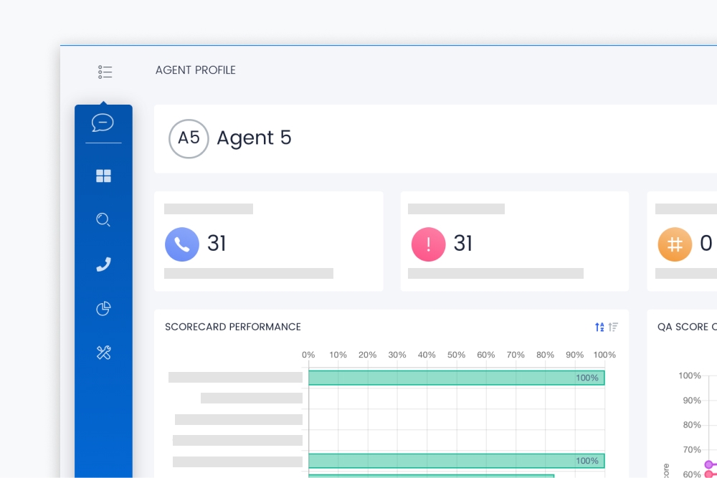The height and width of the screenshot is (478, 717).
Task: Select the lower 100% scorecard bar
Action: (456, 461)
